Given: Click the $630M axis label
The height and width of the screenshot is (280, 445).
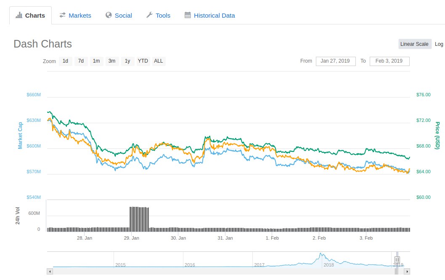Looking at the screenshot, I should click(x=34, y=120).
